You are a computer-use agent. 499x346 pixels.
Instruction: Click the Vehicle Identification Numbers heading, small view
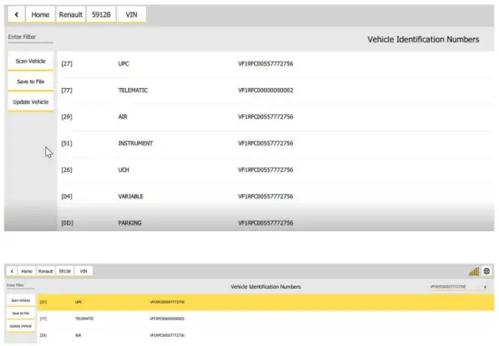pyautogui.click(x=266, y=286)
